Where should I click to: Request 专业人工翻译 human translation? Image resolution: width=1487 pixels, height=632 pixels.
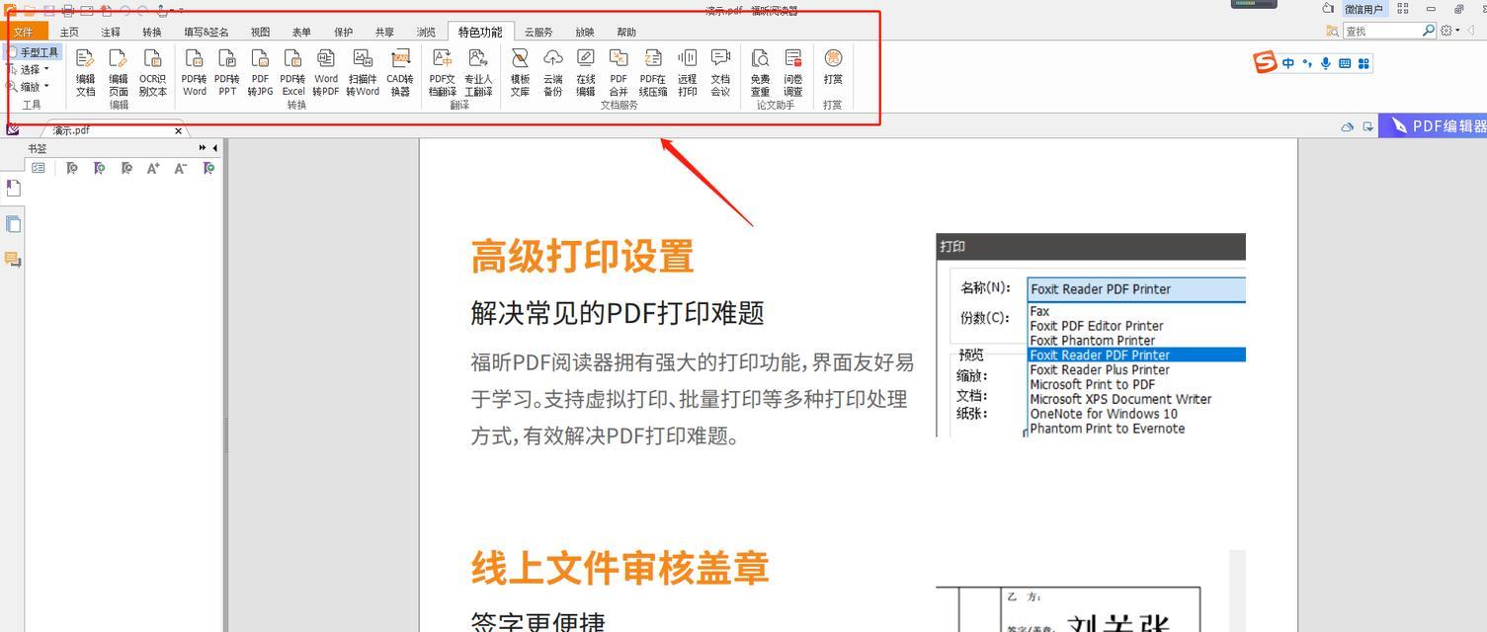pyautogui.click(x=478, y=73)
